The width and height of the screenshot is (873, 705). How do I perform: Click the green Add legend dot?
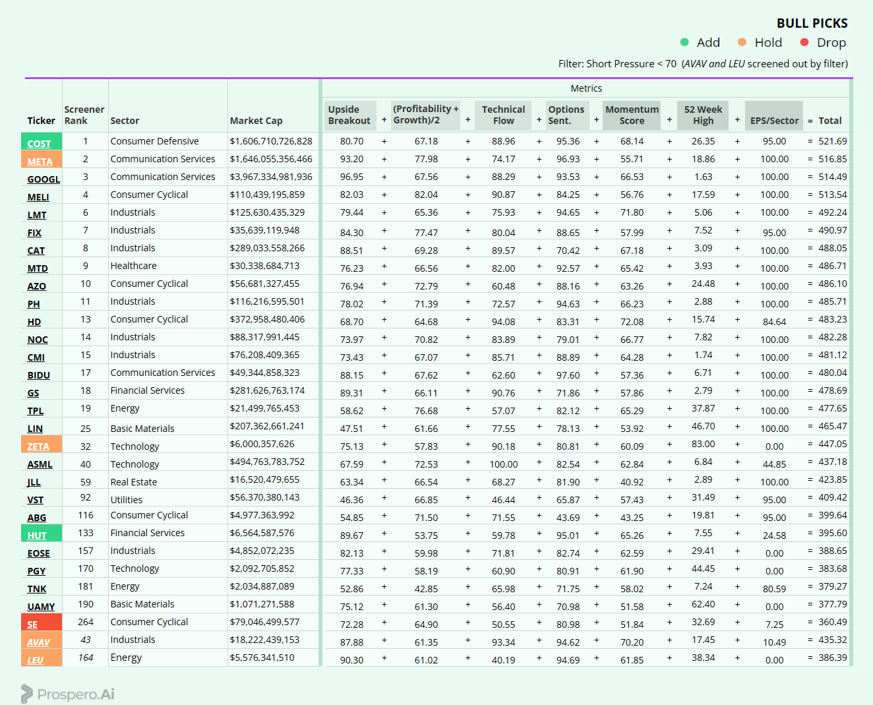(x=684, y=42)
